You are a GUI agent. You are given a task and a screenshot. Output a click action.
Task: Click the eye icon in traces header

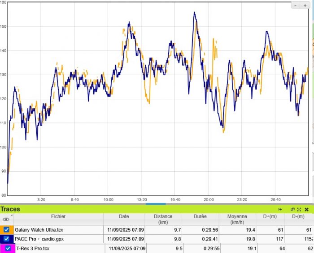click(x=6, y=219)
